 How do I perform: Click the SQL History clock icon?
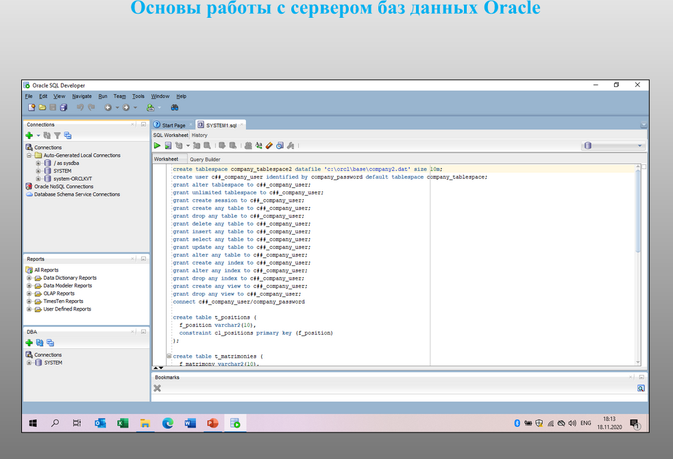click(280, 146)
